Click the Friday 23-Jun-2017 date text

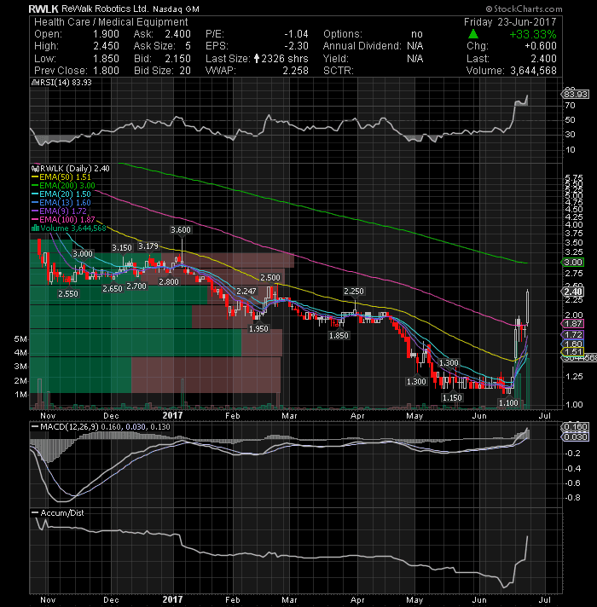[x=510, y=22]
